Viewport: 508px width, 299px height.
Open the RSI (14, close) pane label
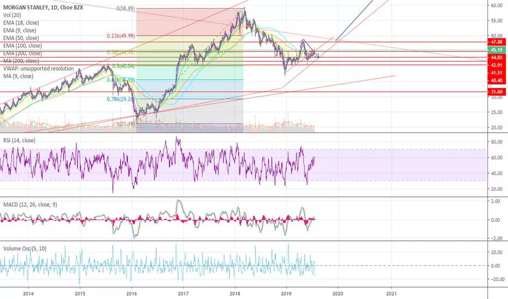[20, 140]
